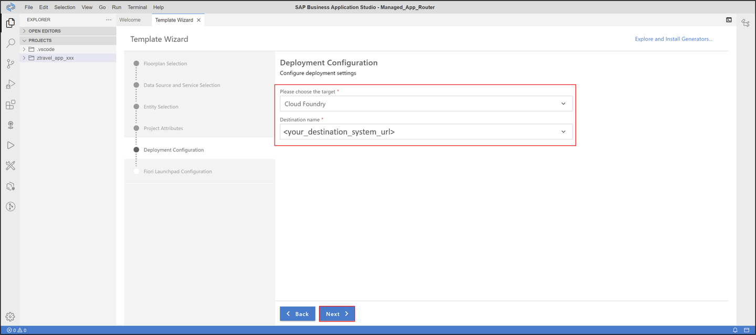Switch to the Welcome tab
Image resolution: width=756 pixels, height=335 pixels.
130,20
